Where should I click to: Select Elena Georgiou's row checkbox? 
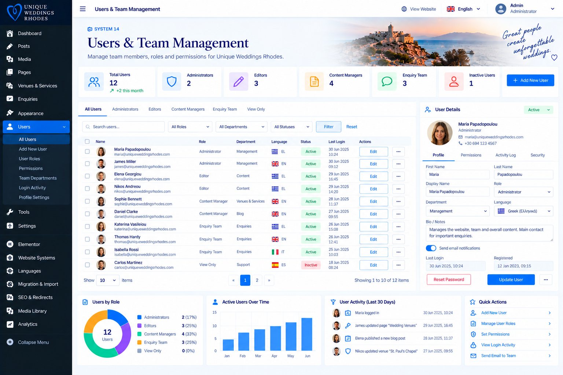[87, 176]
